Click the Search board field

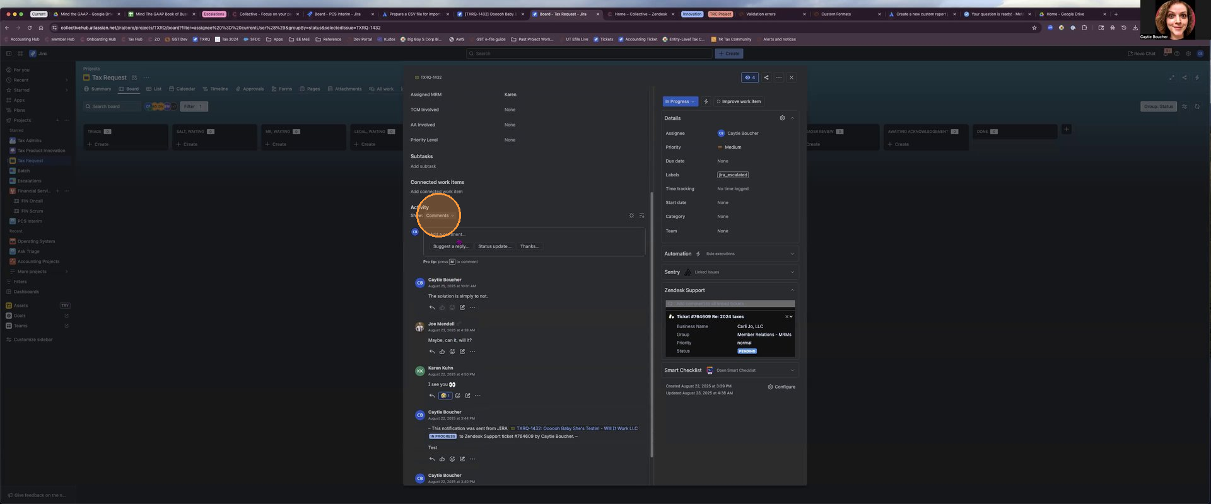tap(112, 106)
